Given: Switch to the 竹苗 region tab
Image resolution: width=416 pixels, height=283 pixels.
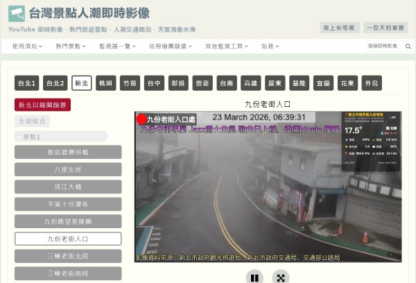Looking at the screenshot, I should (130, 83).
